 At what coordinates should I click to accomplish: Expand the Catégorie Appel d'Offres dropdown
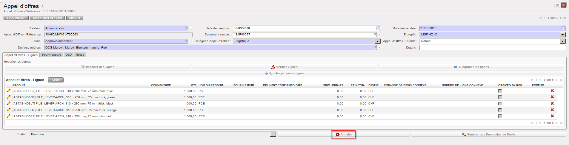[378, 41]
